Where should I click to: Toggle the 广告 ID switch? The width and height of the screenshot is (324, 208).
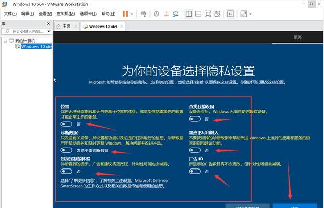tap(195, 171)
